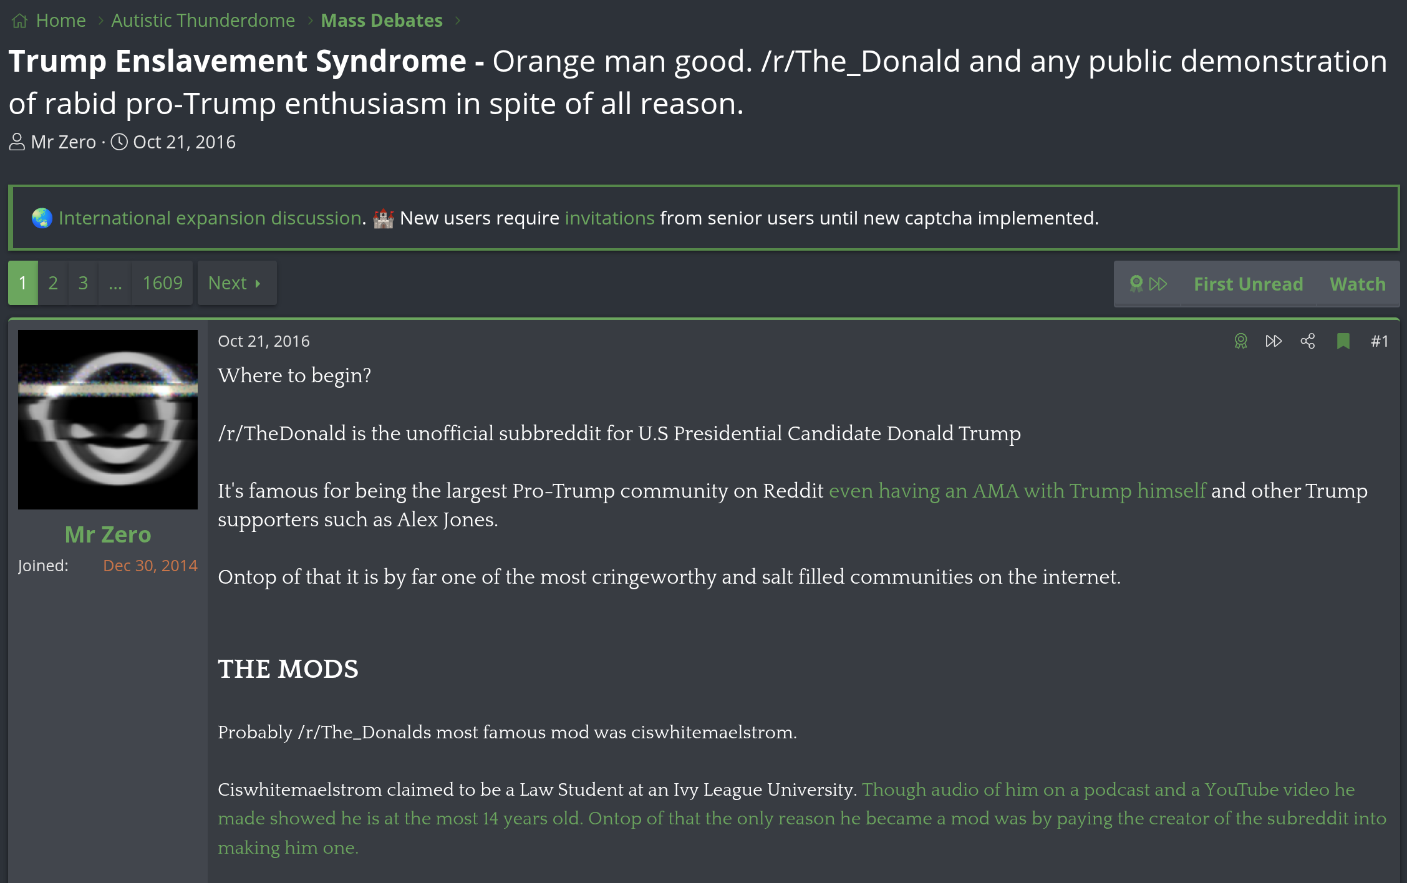The height and width of the screenshot is (883, 1407).
Task: Go to page 2
Action: click(x=53, y=283)
